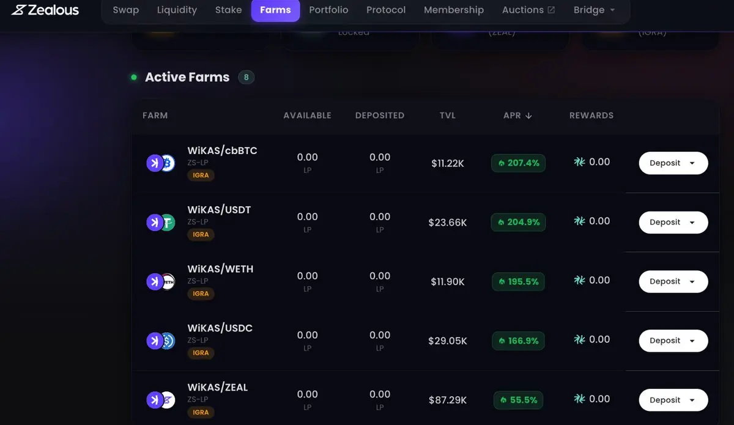Click the rewards token icon in WiKAS/ZEAL row
This screenshot has width=734, height=425.
(580, 399)
